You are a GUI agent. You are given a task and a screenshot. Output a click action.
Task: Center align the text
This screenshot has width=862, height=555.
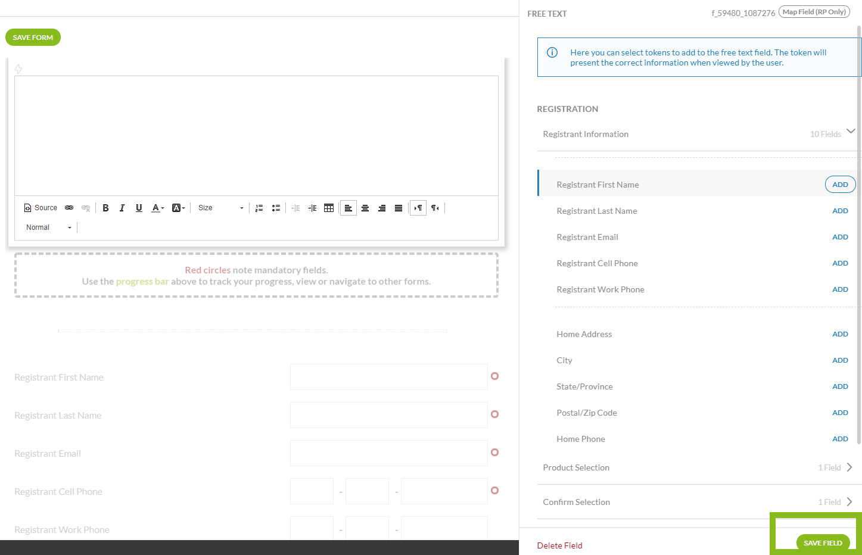coord(365,208)
